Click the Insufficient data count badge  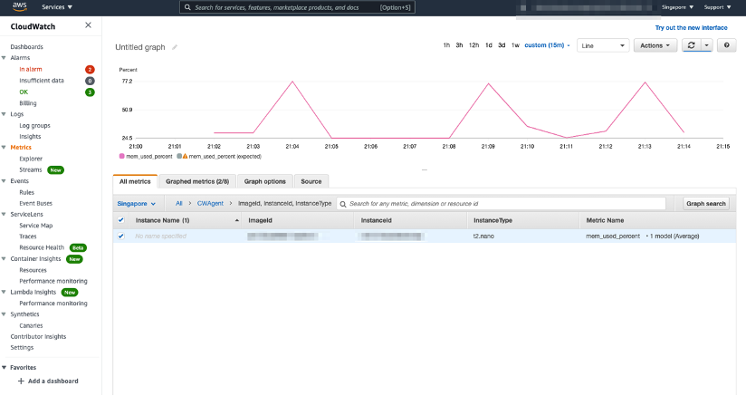tap(90, 81)
